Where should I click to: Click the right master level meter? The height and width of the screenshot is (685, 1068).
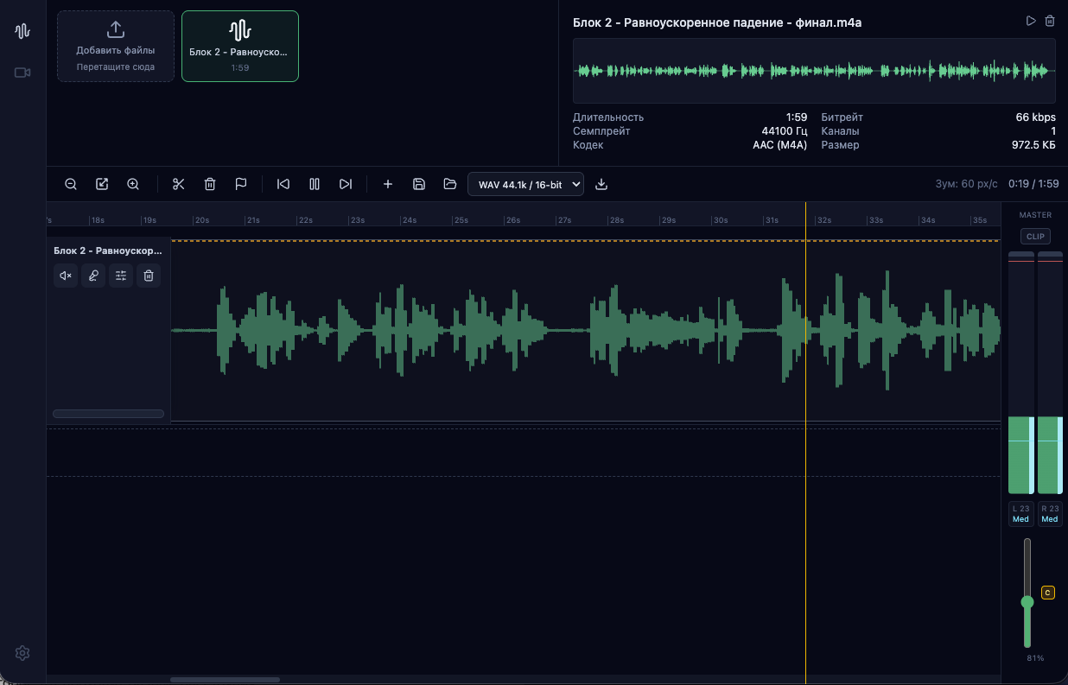(1050, 373)
